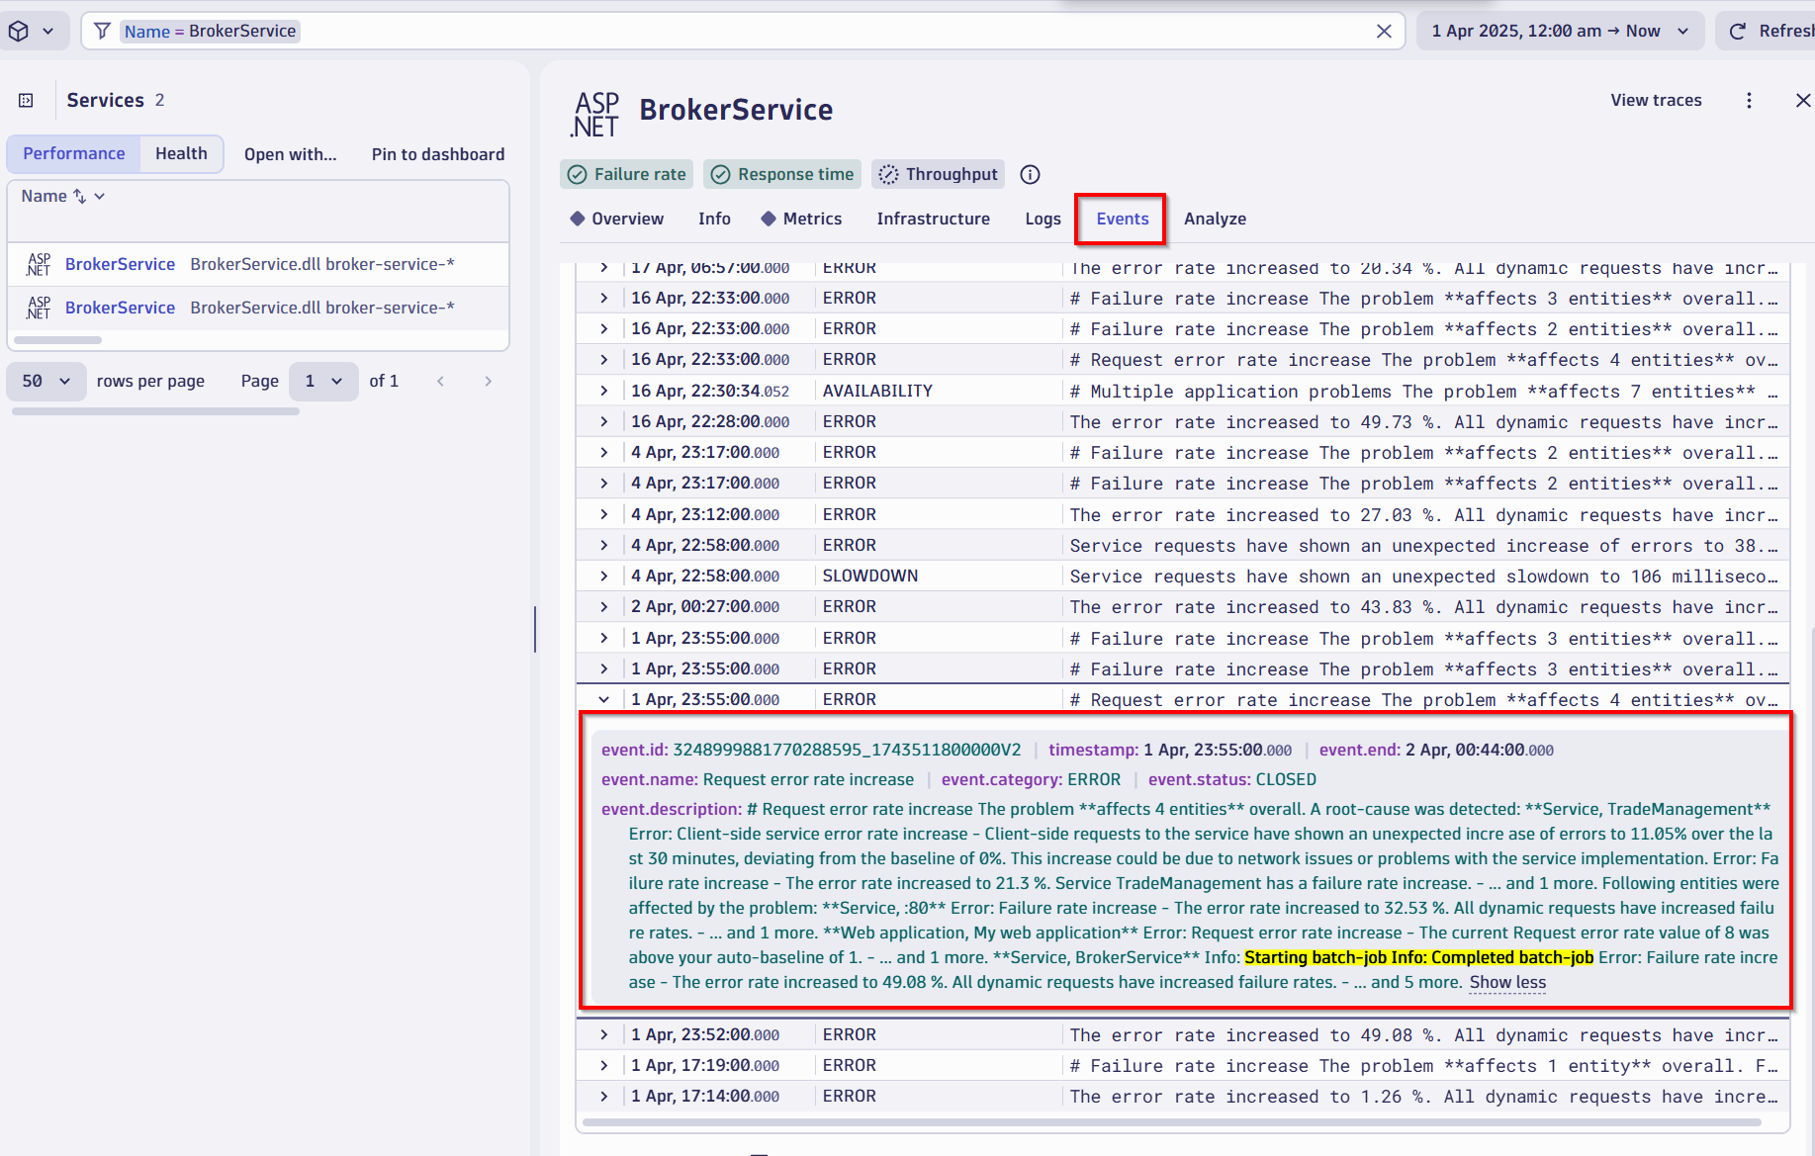The image size is (1815, 1156).
Task: Open the three-dot more options menu
Action: click(x=1749, y=100)
